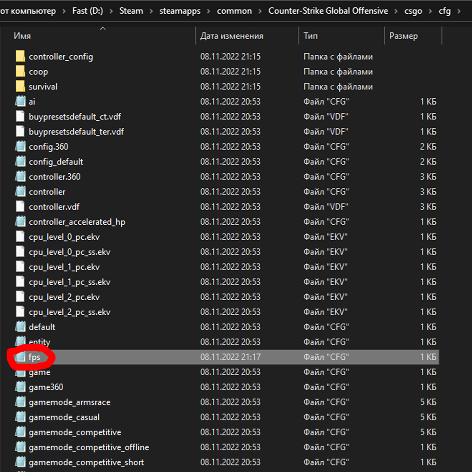Click the cpu_level_0_pc.ekv file icon
Screen dimensions: 472x472
tap(20, 237)
